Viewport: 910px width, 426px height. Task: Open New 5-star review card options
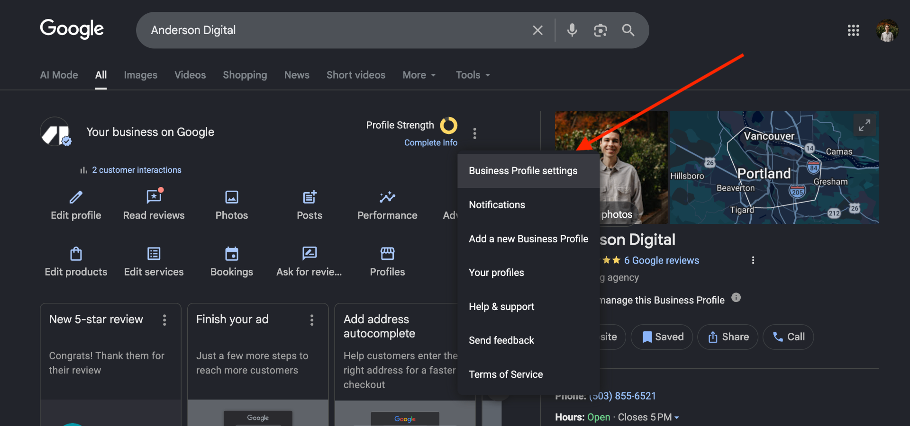point(164,320)
